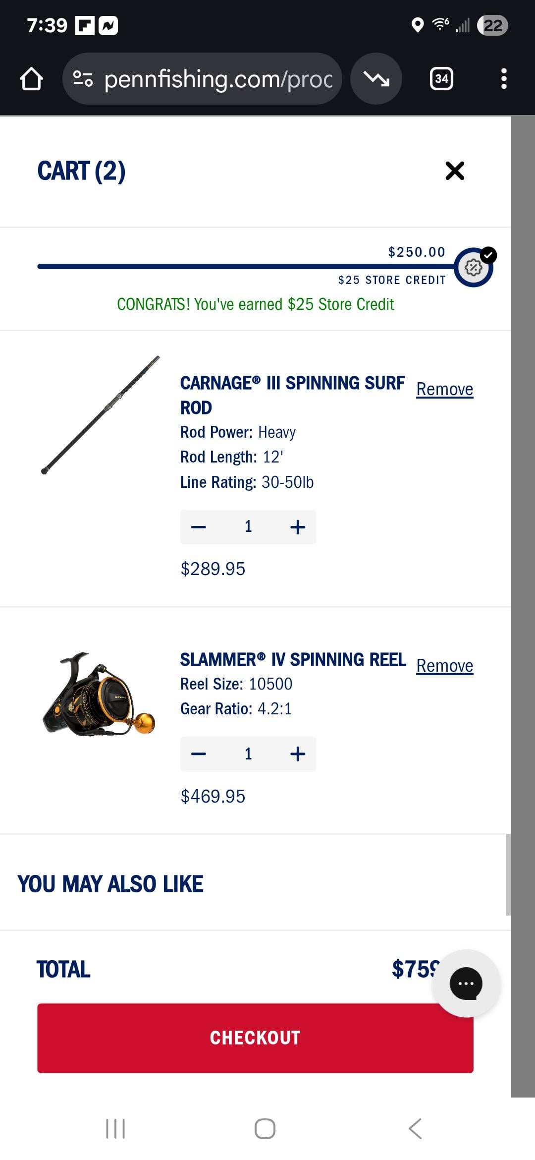Tap the browser home icon
The width and height of the screenshot is (535, 1160).
pos(31,79)
